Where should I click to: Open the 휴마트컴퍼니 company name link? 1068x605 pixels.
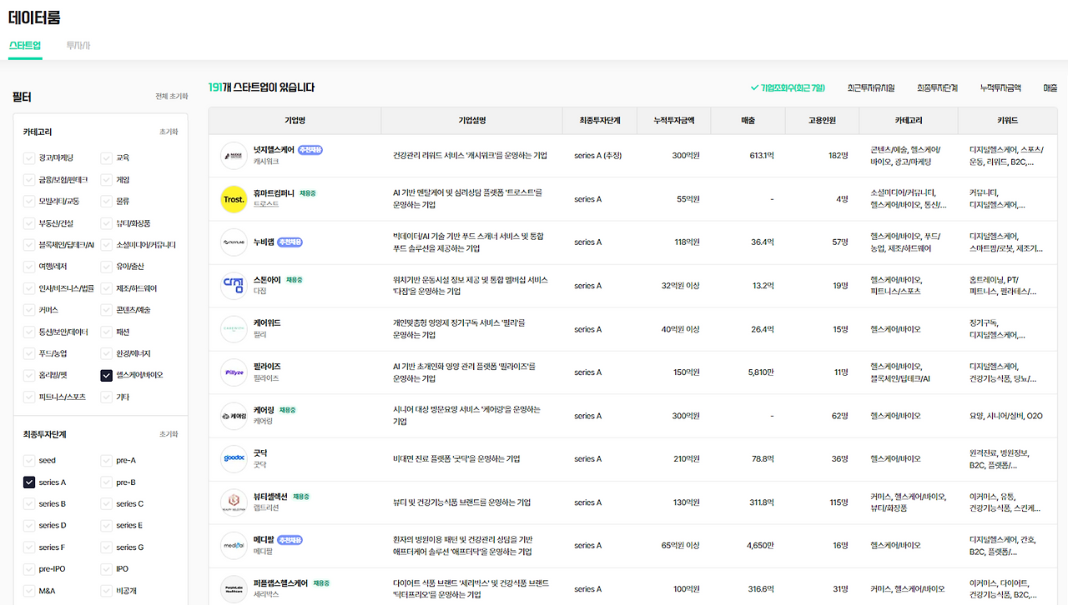click(x=274, y=193)
